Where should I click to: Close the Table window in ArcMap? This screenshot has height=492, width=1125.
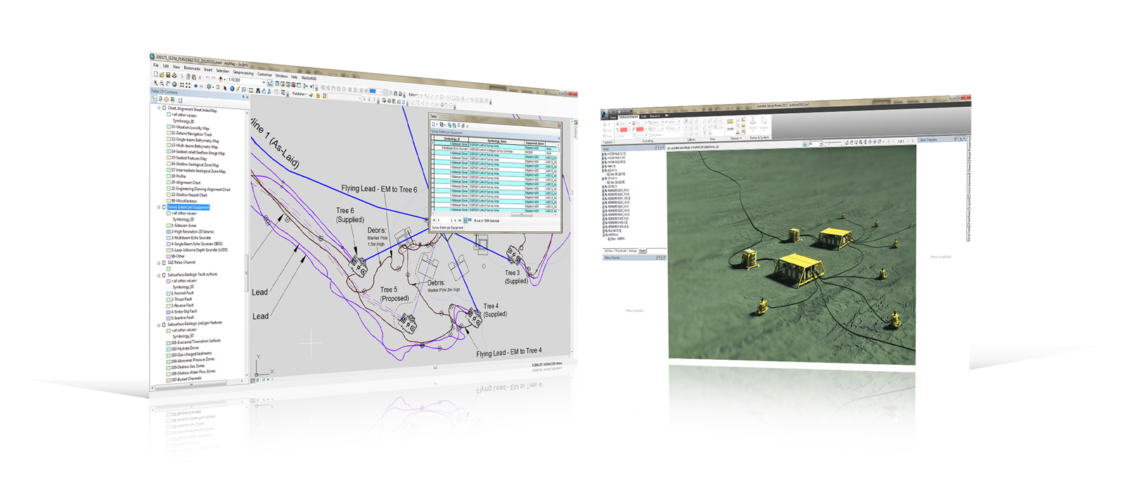click(559, 125)
